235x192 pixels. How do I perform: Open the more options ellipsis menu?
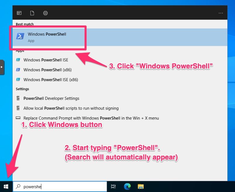pos(221,13)
